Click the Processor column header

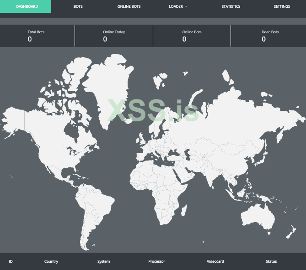[156, 261]
